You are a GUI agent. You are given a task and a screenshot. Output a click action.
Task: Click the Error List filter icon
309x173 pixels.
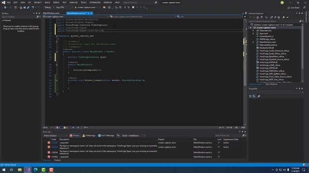coord(118,136)
